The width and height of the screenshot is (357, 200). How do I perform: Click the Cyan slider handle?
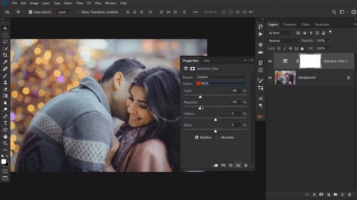pos(200,97)
